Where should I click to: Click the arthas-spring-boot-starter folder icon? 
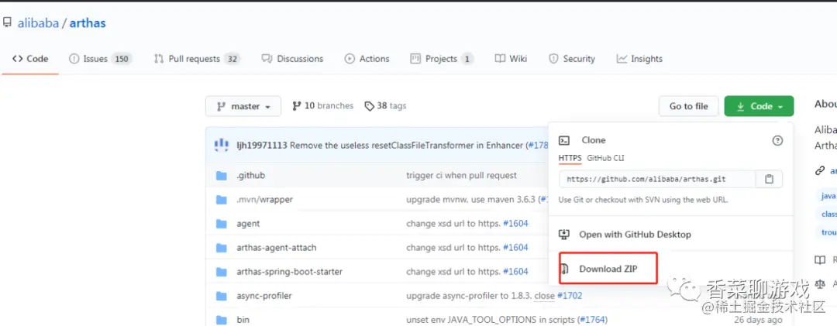222,272
